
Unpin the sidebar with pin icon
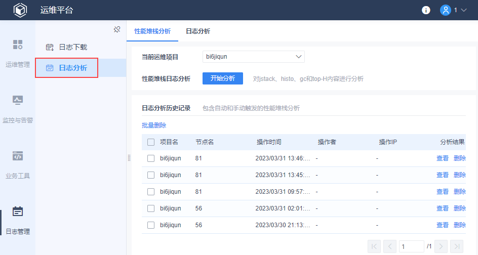[x=117, y=29]
